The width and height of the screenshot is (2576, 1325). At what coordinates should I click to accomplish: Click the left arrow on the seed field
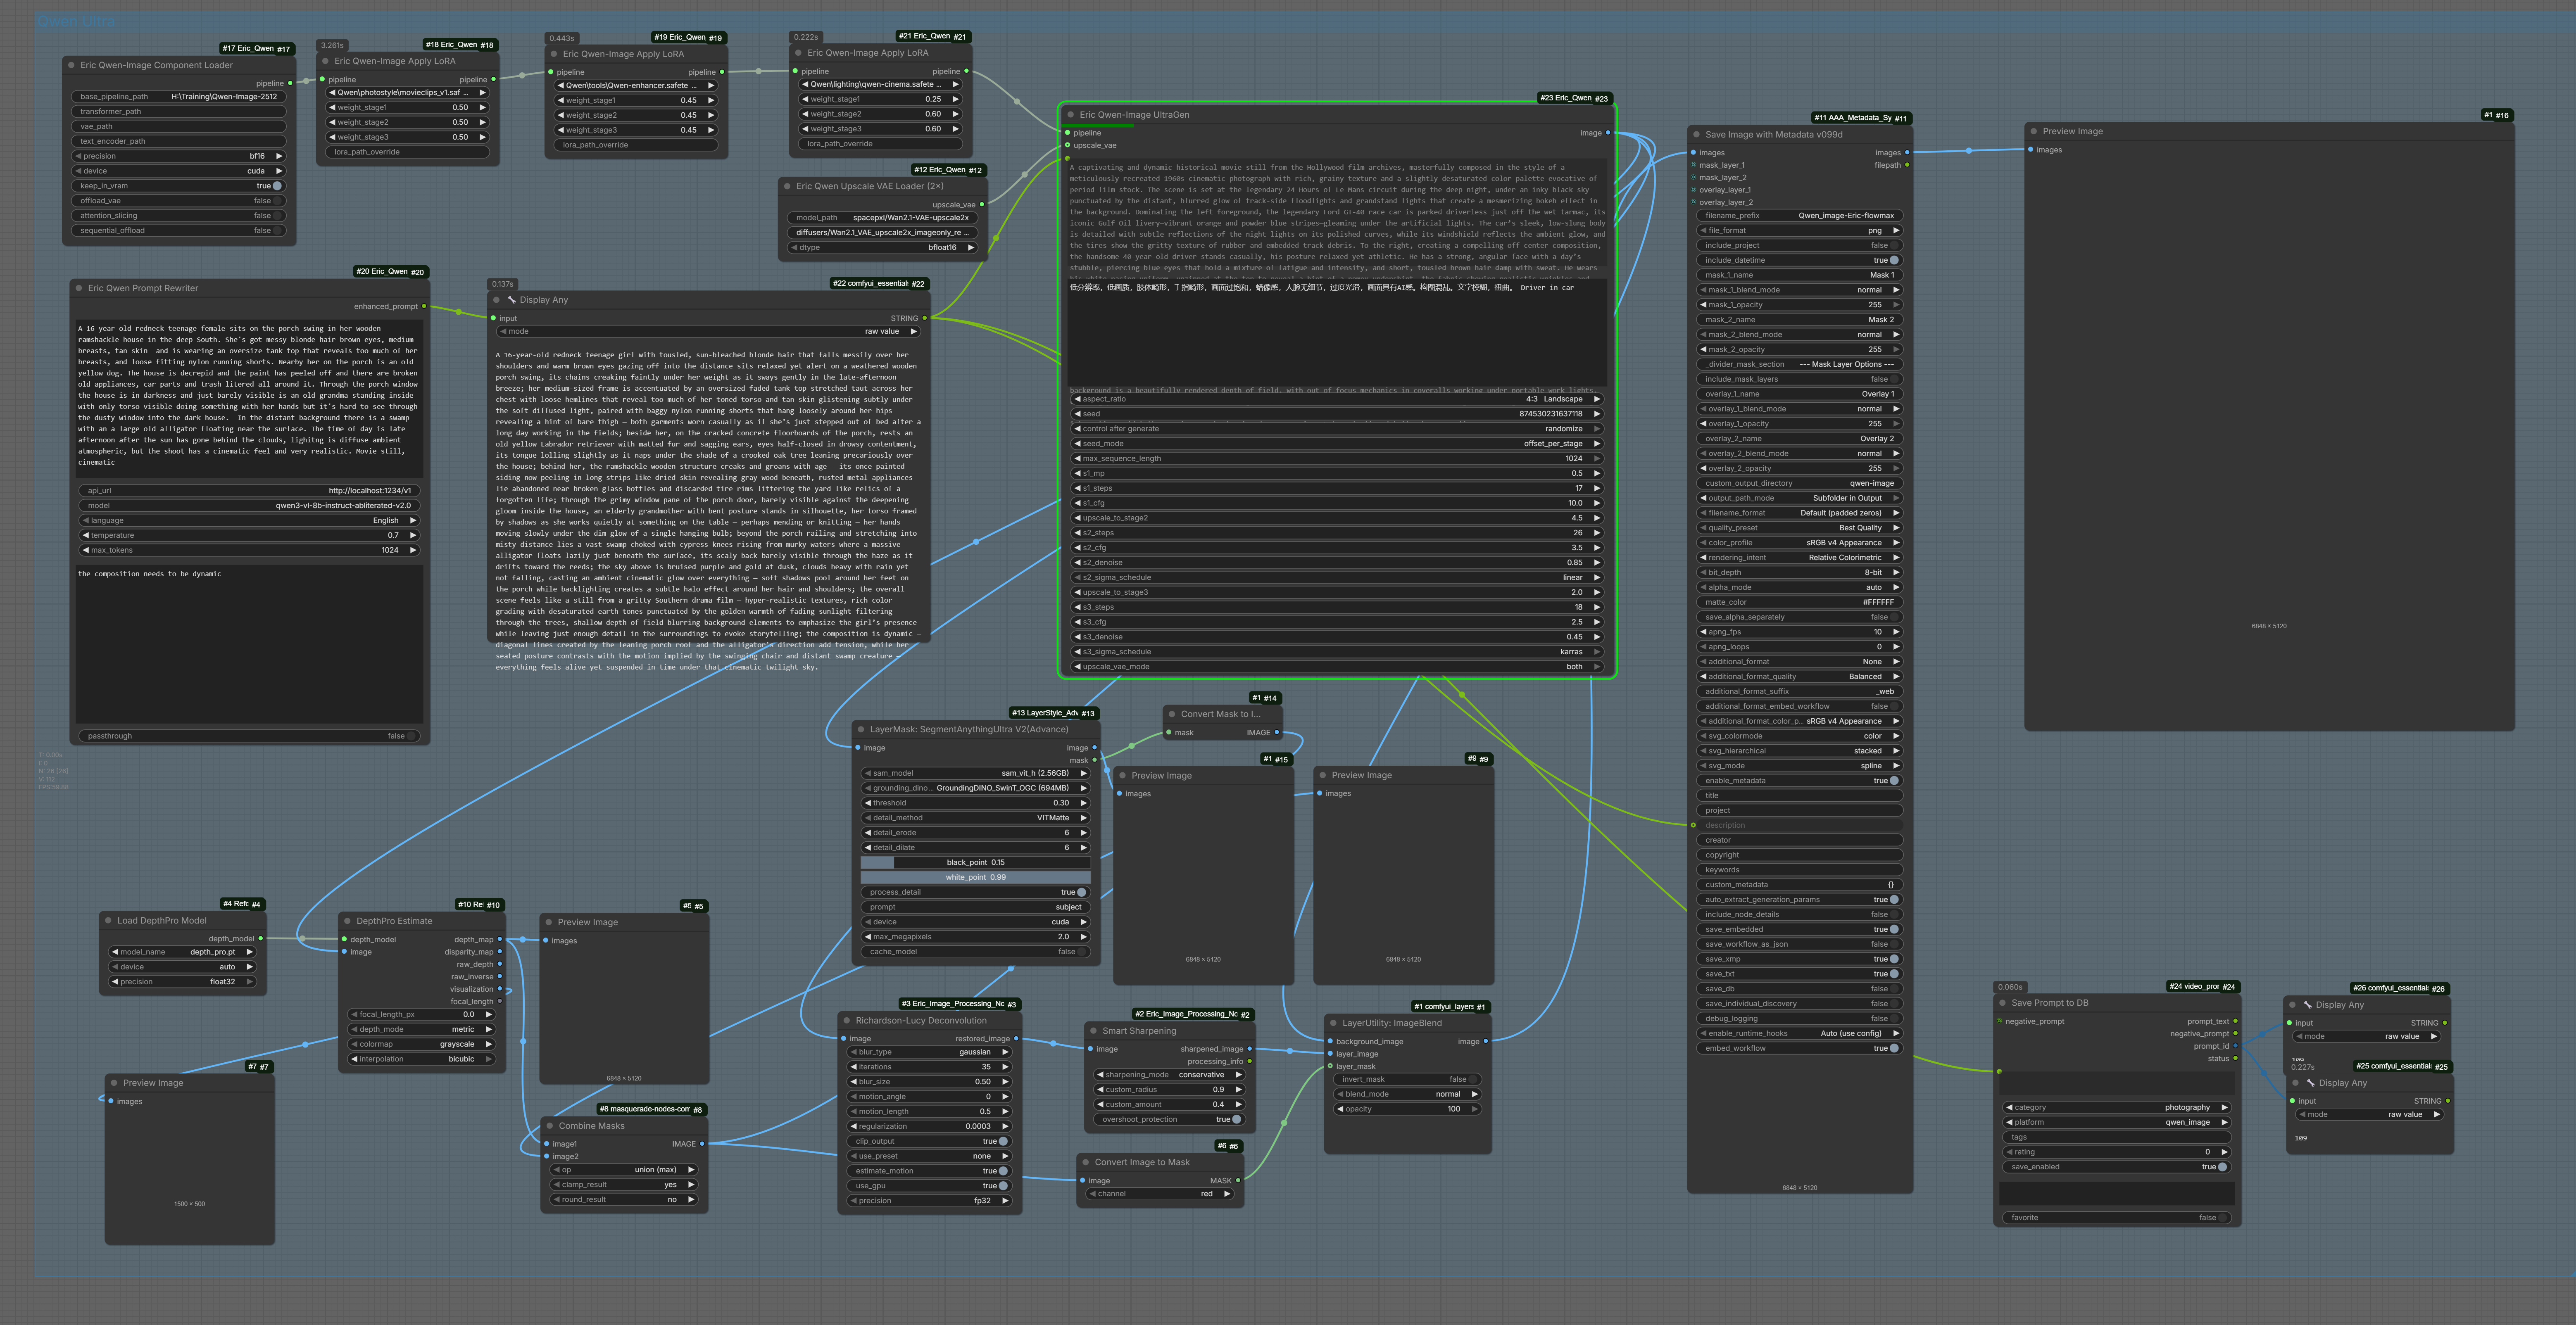[1077, 414]
